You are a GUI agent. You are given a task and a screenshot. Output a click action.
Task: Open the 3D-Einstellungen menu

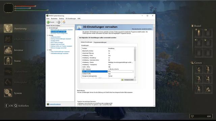click(71, 18)
